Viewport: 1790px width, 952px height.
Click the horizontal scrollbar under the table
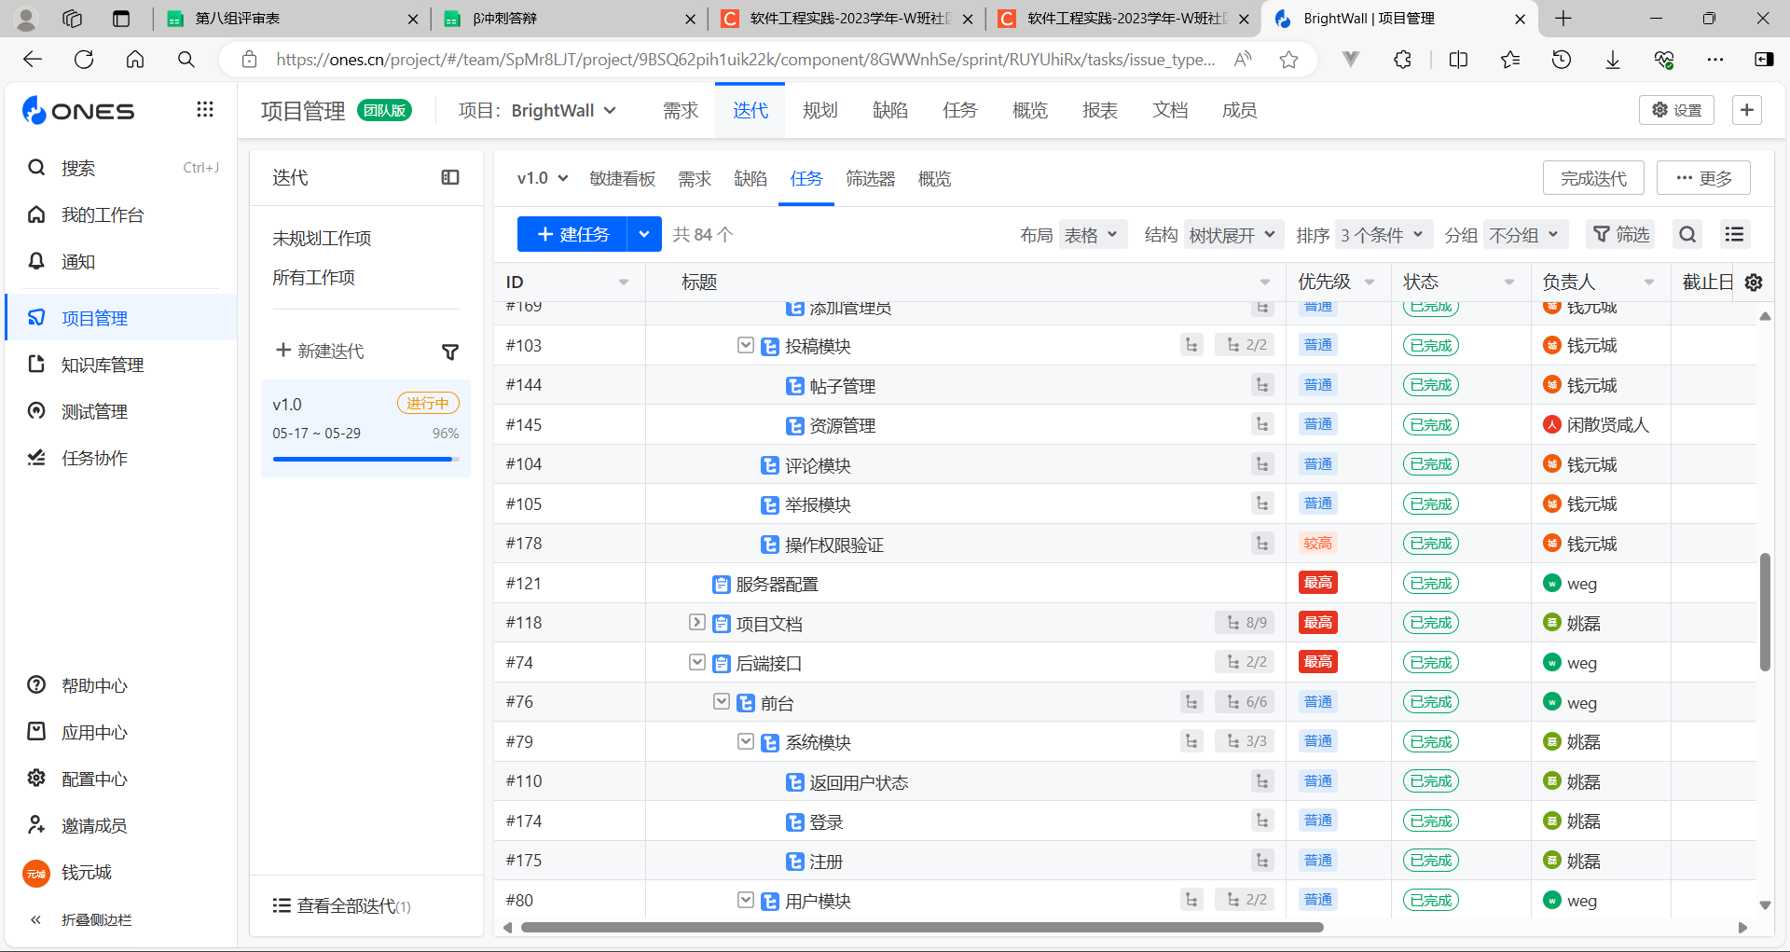921,928
